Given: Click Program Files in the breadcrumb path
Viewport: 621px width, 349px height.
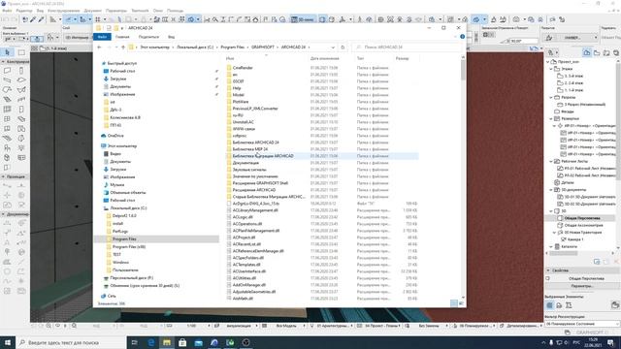Looking at the screenshot, I should pos(233,48).
